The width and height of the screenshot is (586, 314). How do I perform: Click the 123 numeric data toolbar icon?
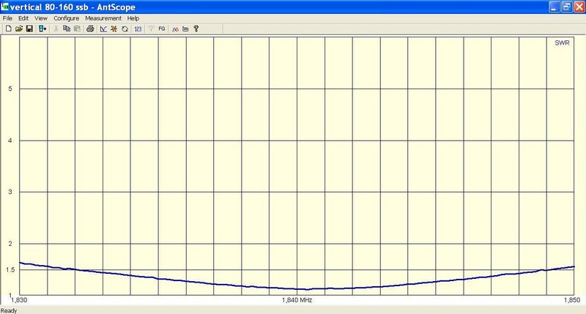coord(138,29)
